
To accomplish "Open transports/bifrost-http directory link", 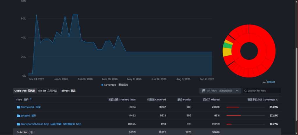I will 51,124.
